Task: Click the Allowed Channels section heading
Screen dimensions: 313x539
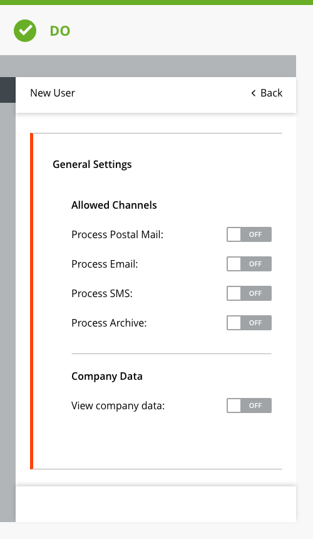Action: click(x=114, y=205)
